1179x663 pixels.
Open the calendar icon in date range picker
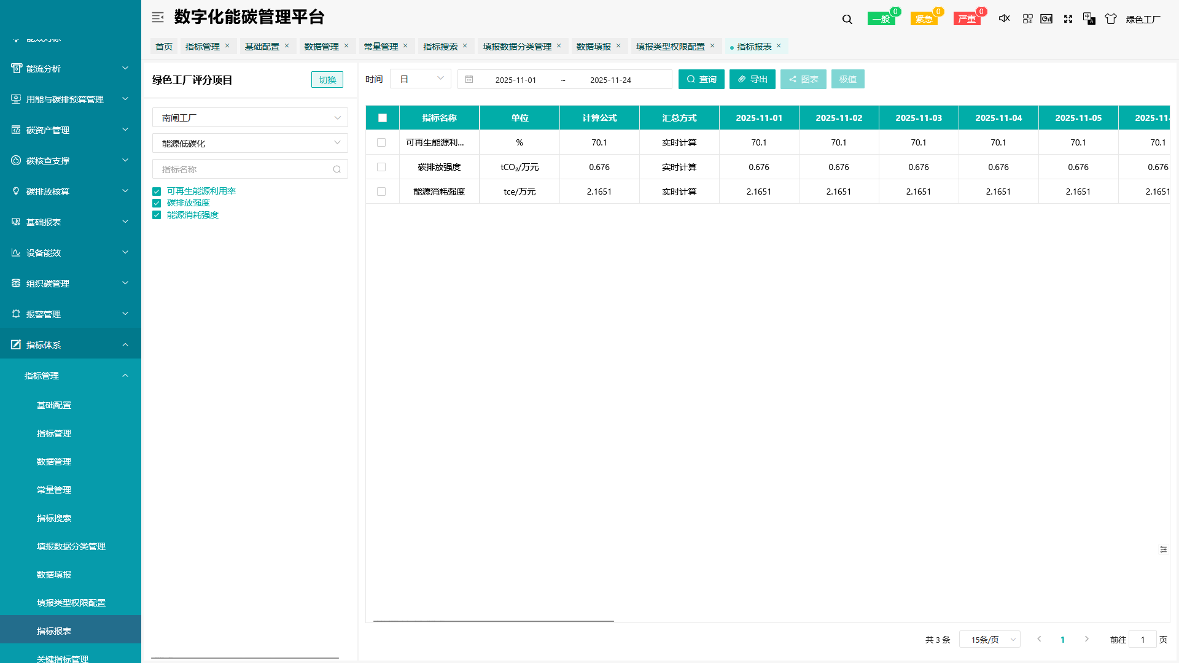click(469, 79)
